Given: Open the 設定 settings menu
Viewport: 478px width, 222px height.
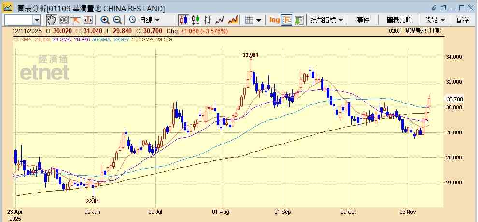Looking at the screenshot, I should (436, 20).
